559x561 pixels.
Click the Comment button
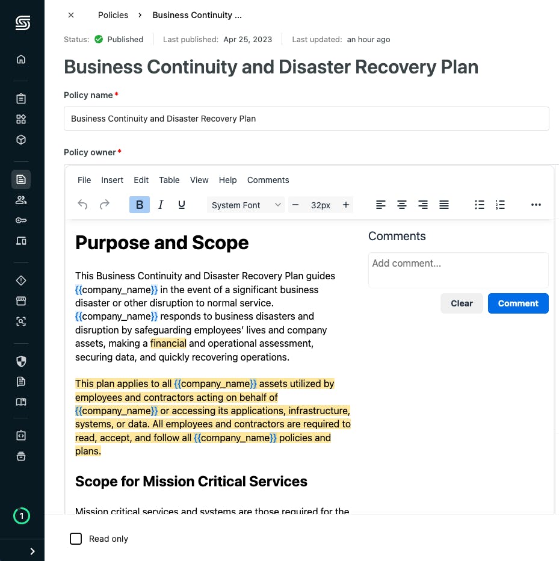(518, 303)
